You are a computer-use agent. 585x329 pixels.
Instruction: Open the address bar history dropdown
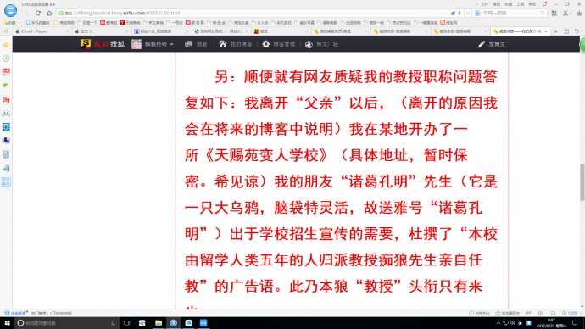[x=467, y=13]
